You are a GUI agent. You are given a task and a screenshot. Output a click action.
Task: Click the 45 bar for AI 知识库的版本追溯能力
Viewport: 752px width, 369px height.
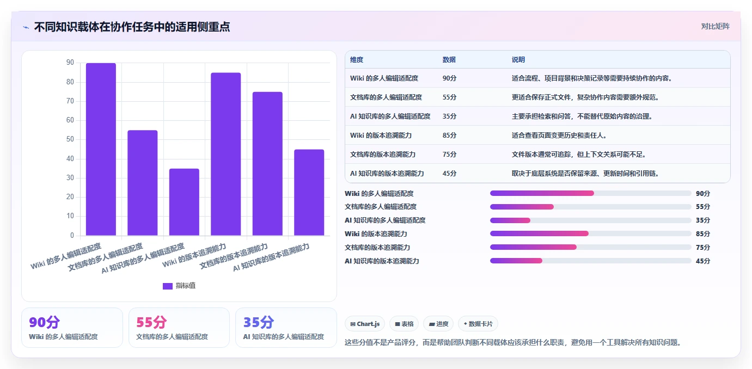pyautogui.click(x=309, y=193)
